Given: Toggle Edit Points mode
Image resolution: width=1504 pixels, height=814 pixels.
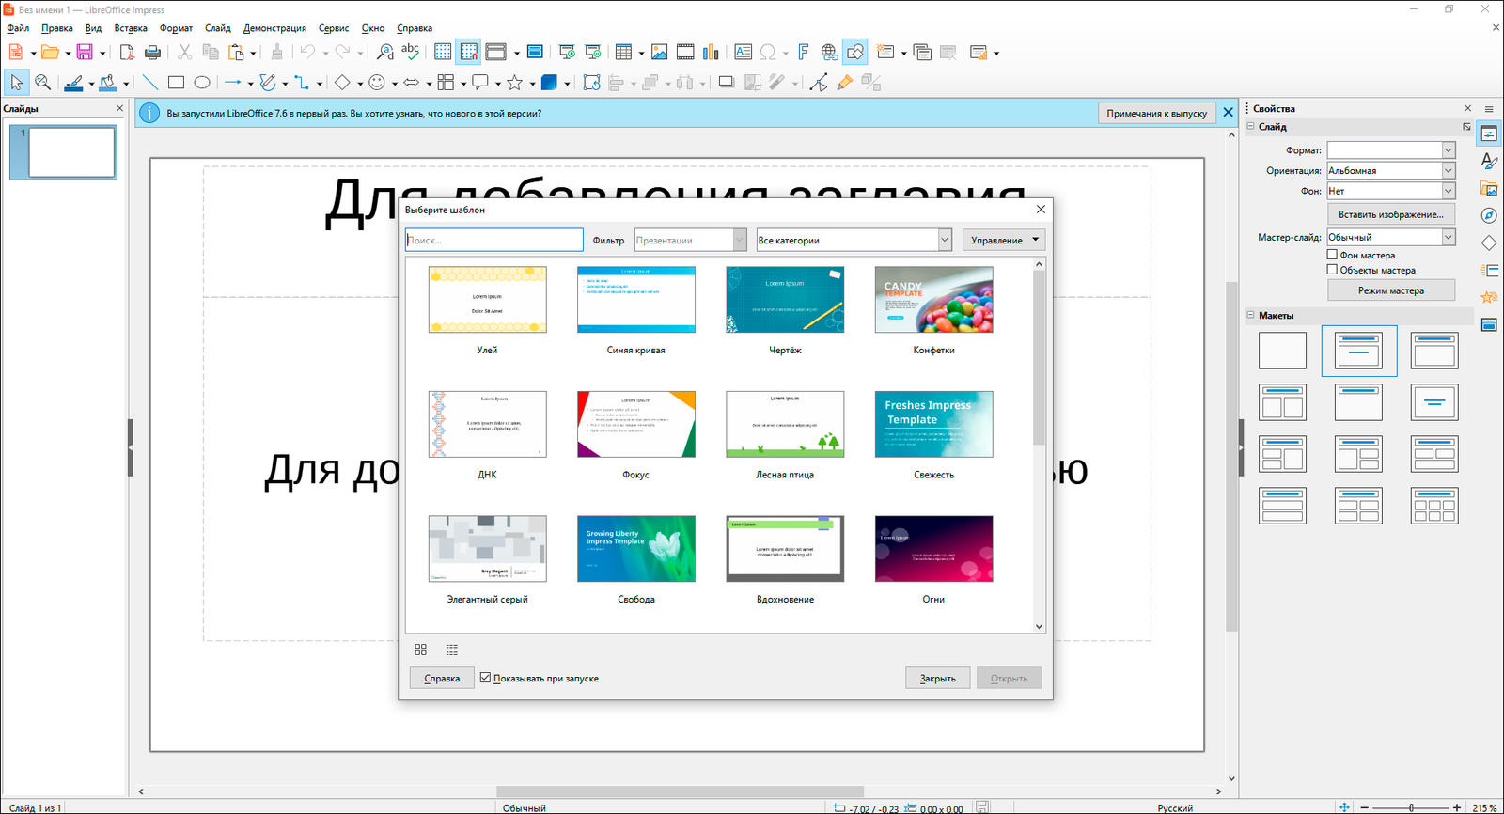Looking at the screenshot, I should 819,83.
